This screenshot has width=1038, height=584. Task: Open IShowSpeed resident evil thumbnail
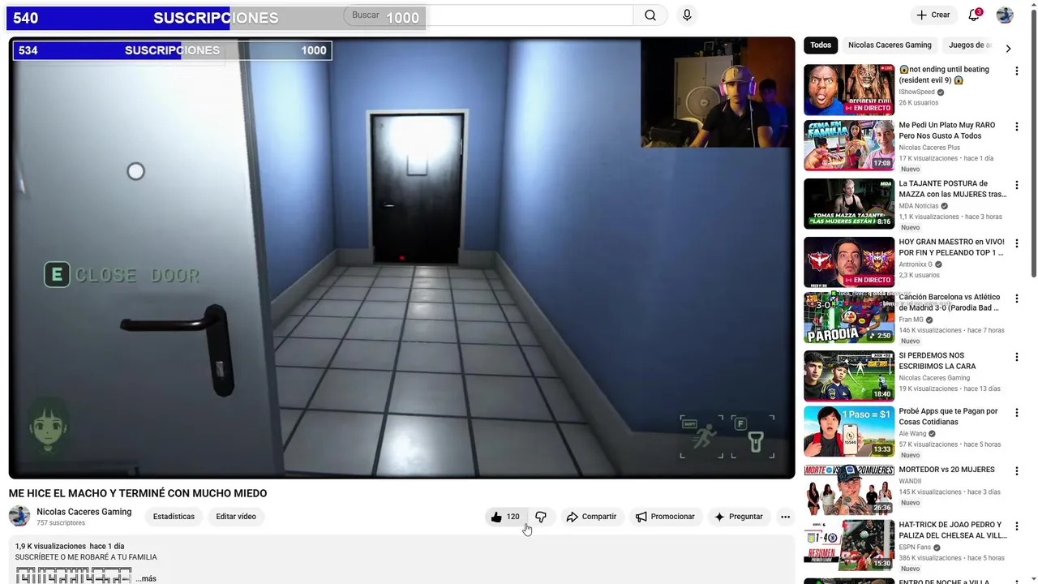coord(849,90)
